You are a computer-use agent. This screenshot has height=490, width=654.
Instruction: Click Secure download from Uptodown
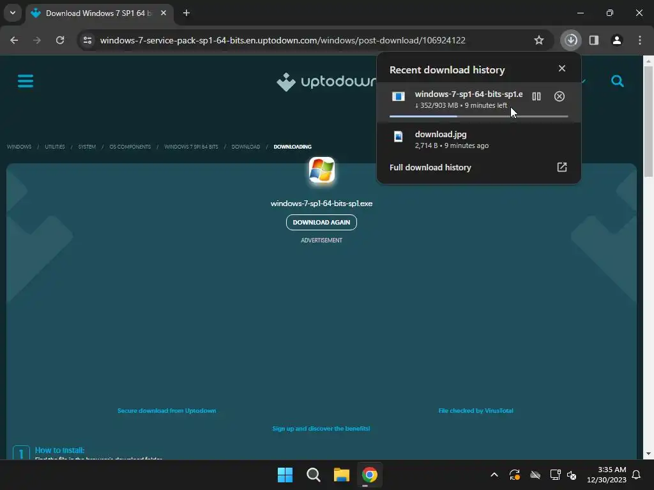click(167, 410)
